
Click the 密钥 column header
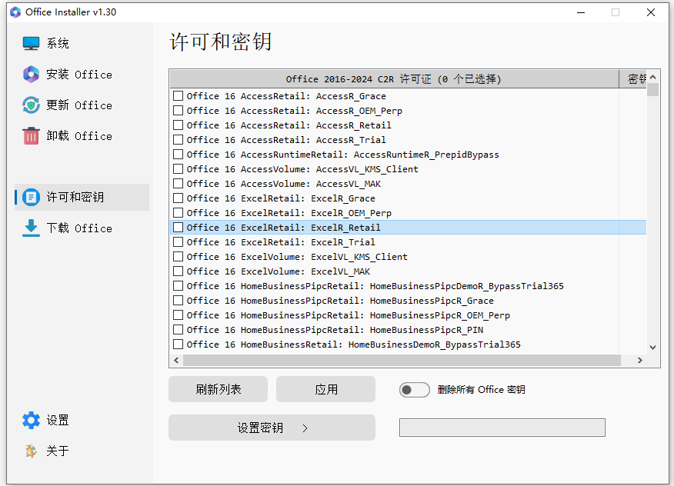632,79
